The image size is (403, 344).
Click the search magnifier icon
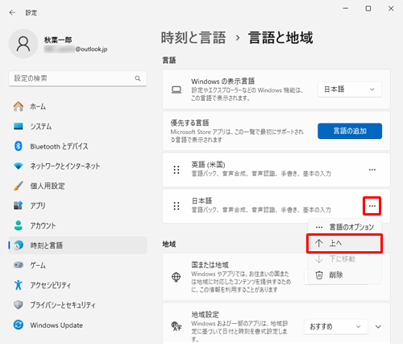click(x=138, y=78)
